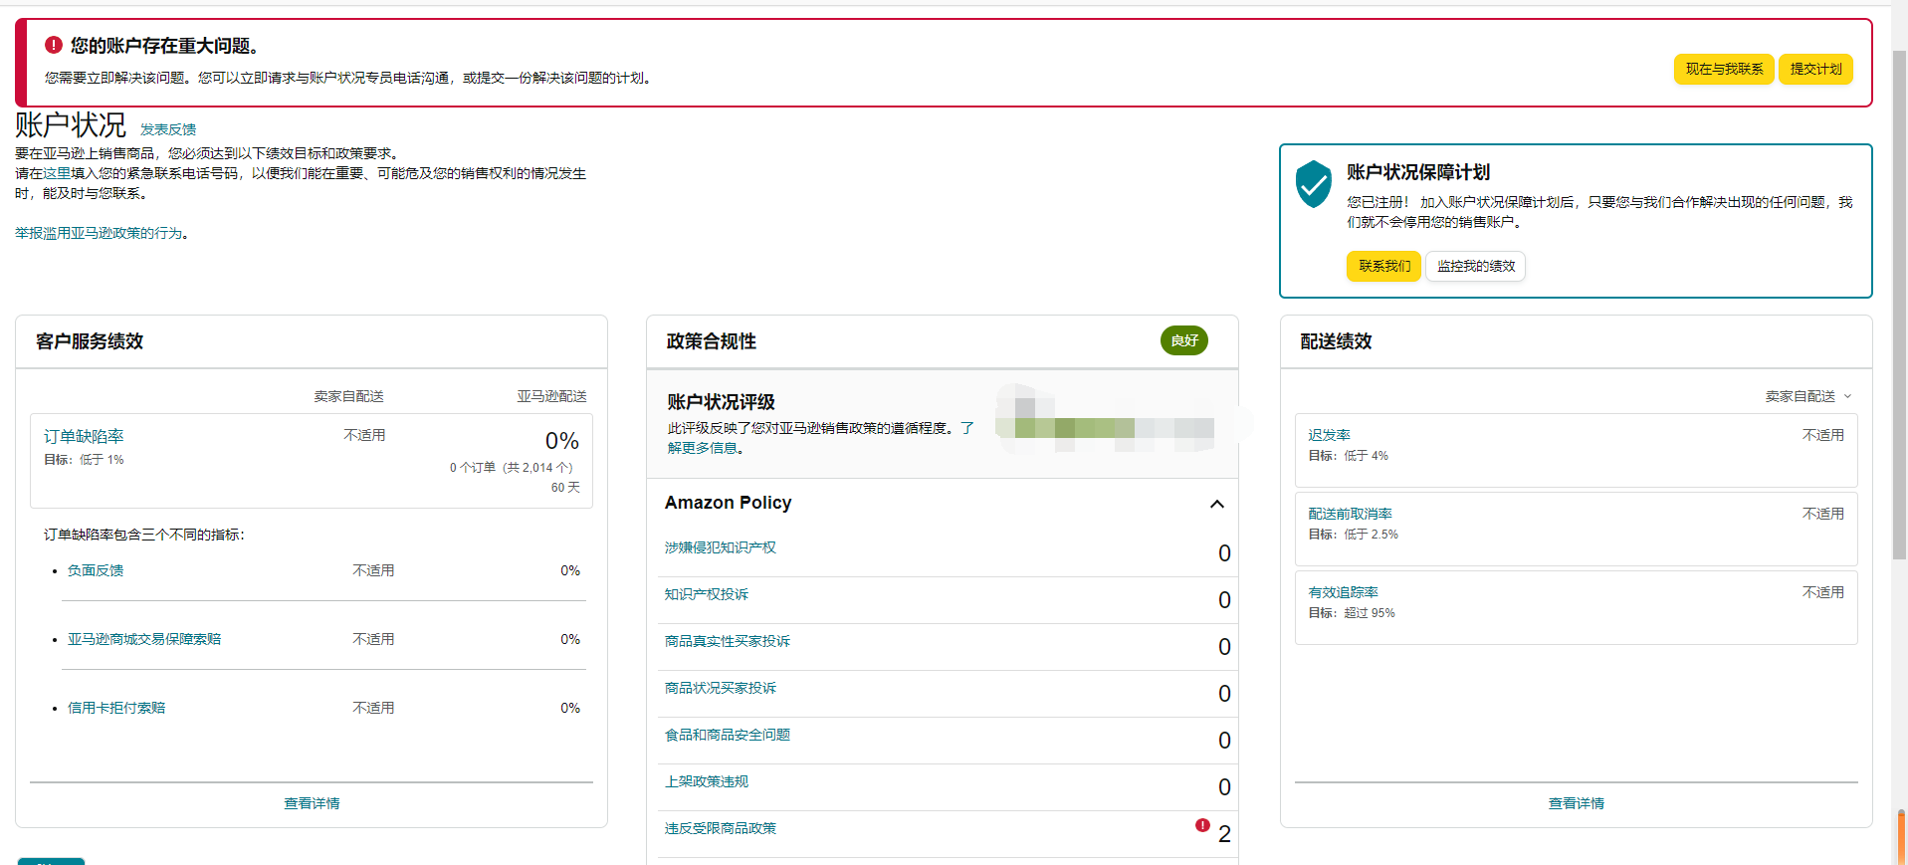Click the '目标: 低于 2.5%' text
The width and height of the screenshot is (1908, 865).
pyautogui.click(x=1353, y=535)
